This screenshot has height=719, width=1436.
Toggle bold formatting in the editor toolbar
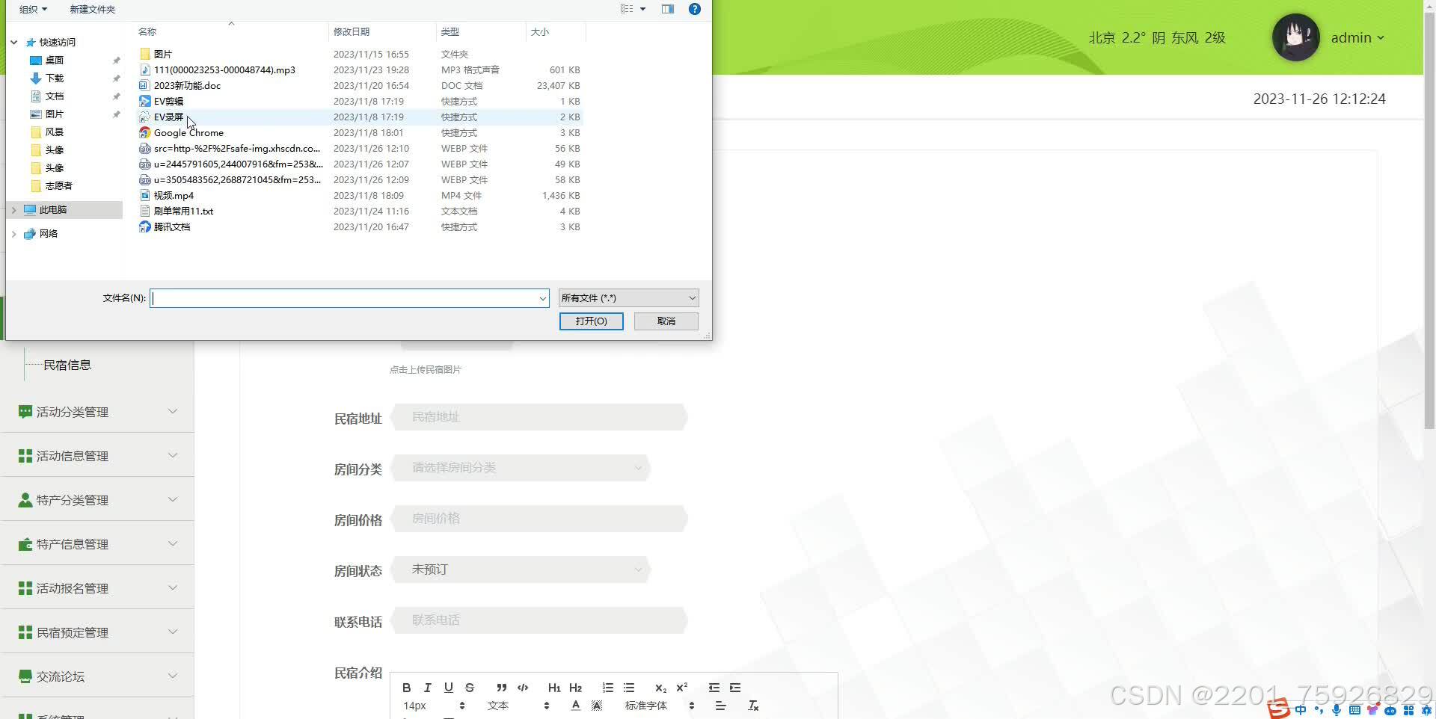click(406, 688)
